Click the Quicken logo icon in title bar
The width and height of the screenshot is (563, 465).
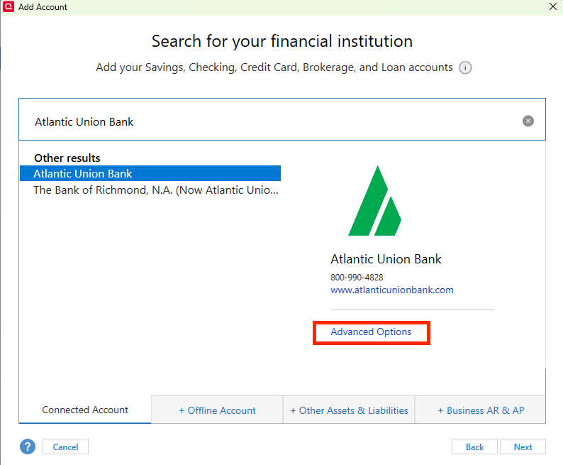click(9, 6)
